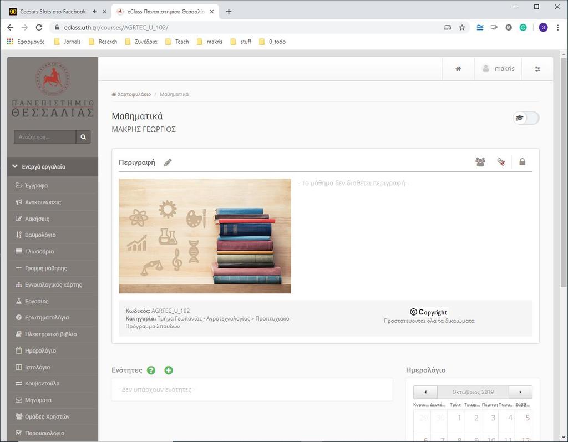
Task: Open the Συνέδρια bookmark folder
Action: 141,42
